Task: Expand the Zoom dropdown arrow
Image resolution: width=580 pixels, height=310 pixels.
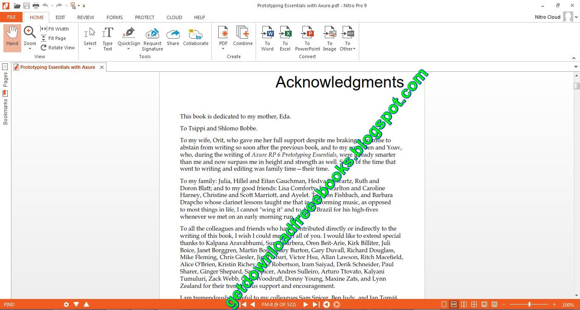Action: (30, 49)
